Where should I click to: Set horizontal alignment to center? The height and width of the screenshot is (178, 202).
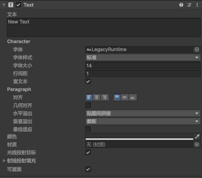point(97,97)
